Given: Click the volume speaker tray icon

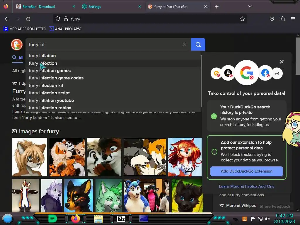Looking at the screenshot, I should [x=267, y=219].
